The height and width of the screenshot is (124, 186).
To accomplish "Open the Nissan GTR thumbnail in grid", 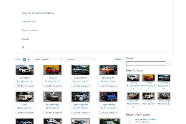I will pos(108,70).
